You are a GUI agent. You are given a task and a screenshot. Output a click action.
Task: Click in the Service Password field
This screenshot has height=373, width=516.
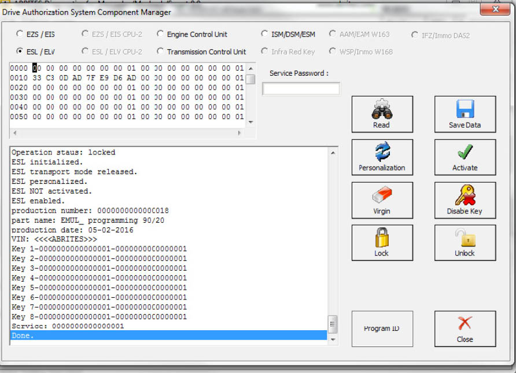[x=301, y=89]
